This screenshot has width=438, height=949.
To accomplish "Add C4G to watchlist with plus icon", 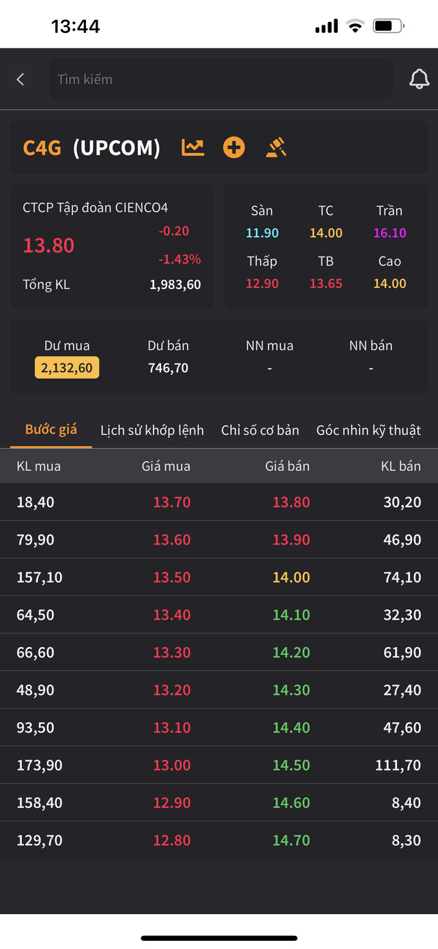I will click(234, 148).
